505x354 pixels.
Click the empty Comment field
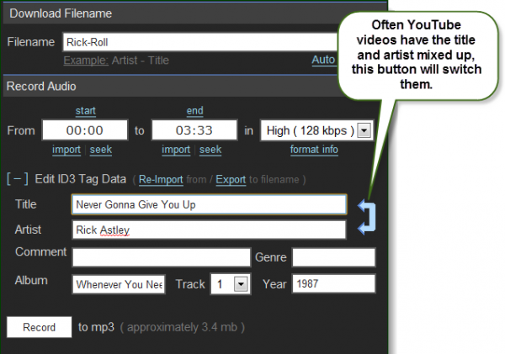click(162, 257)
